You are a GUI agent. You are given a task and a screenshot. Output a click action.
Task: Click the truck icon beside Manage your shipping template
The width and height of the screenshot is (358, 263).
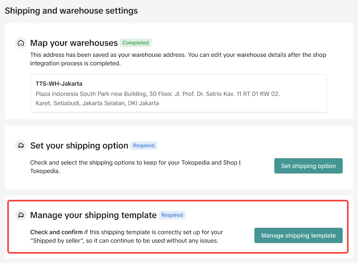(21, 215)
